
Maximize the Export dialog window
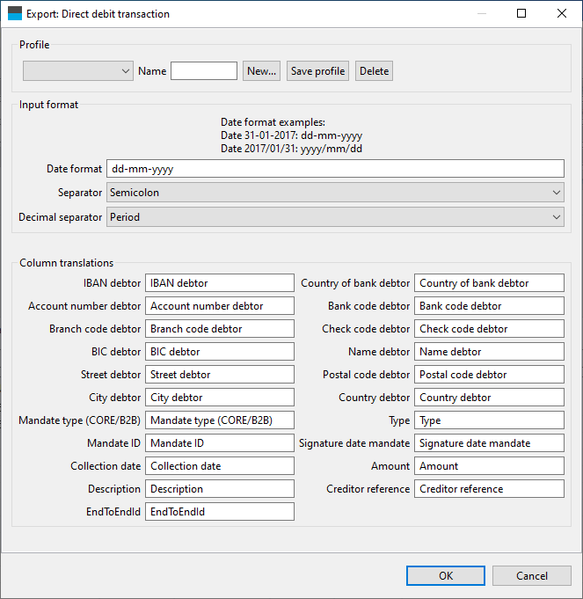pos(521,13)
